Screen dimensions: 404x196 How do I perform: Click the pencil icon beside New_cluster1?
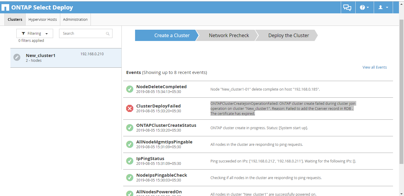(17, 57)
